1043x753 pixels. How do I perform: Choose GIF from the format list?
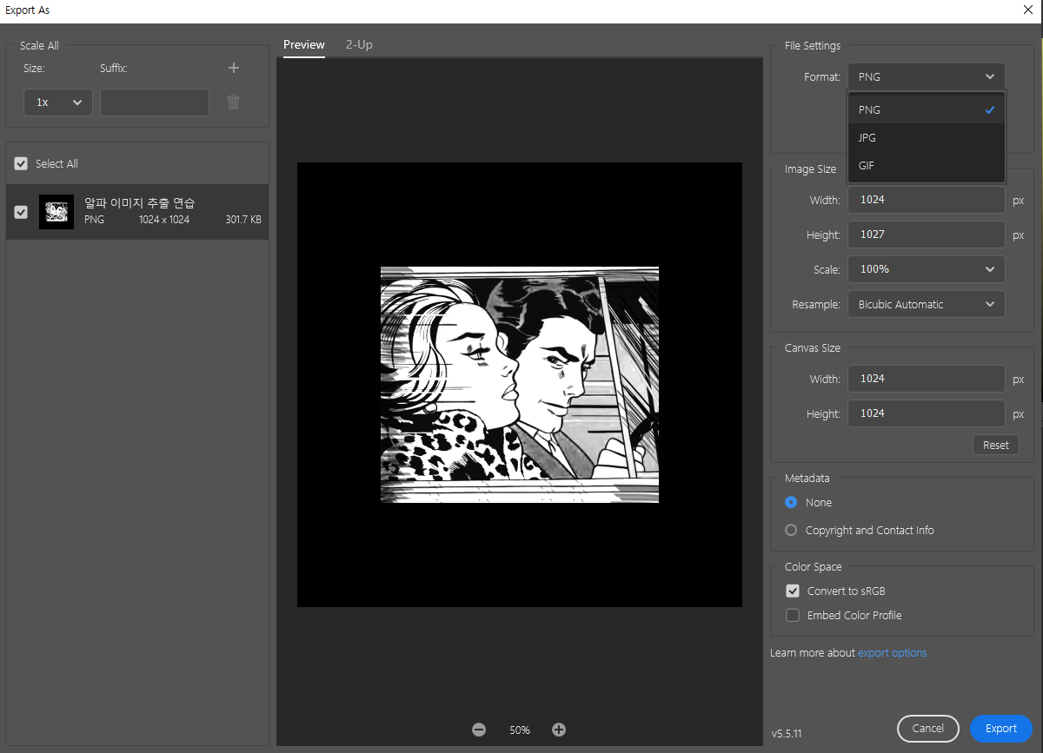(927, 165)
